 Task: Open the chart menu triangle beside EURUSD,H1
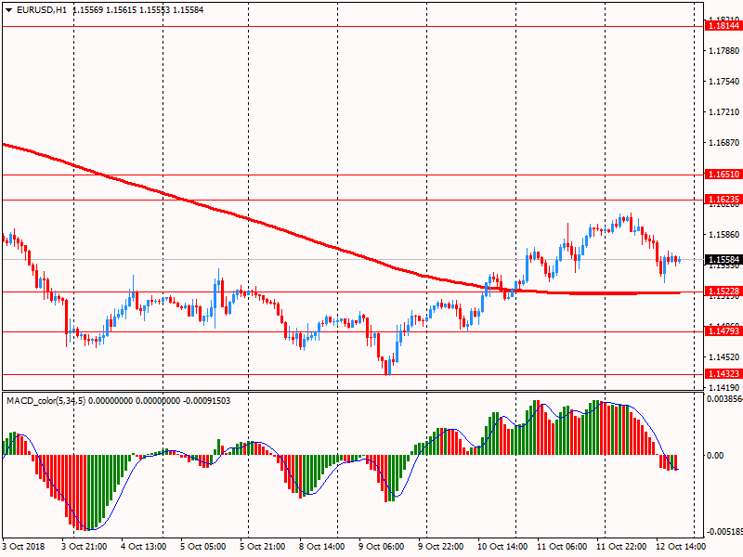[x=8, y=10]
